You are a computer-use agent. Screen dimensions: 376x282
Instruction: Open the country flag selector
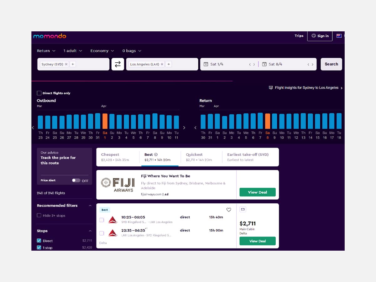point(339,36)
